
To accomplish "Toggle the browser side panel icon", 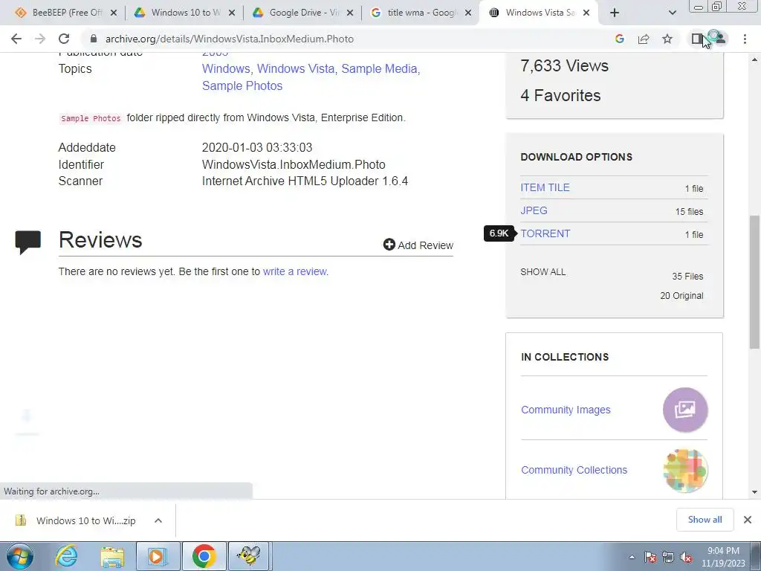I will 697,39.
